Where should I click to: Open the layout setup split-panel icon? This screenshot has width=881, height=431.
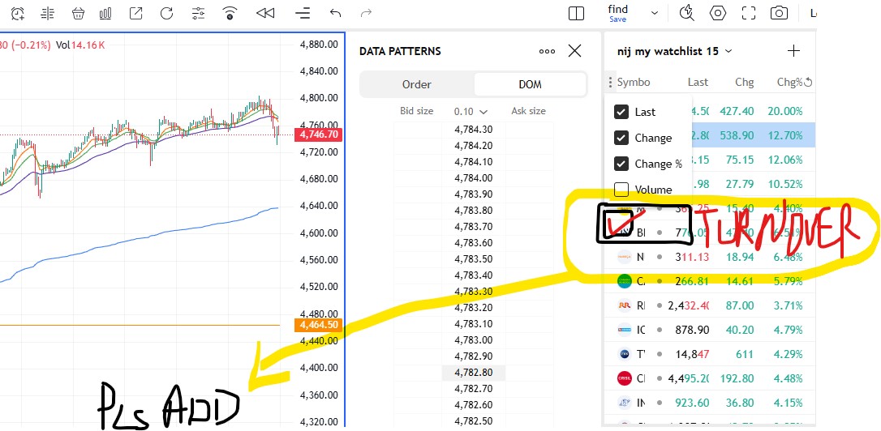pos(577,14)
